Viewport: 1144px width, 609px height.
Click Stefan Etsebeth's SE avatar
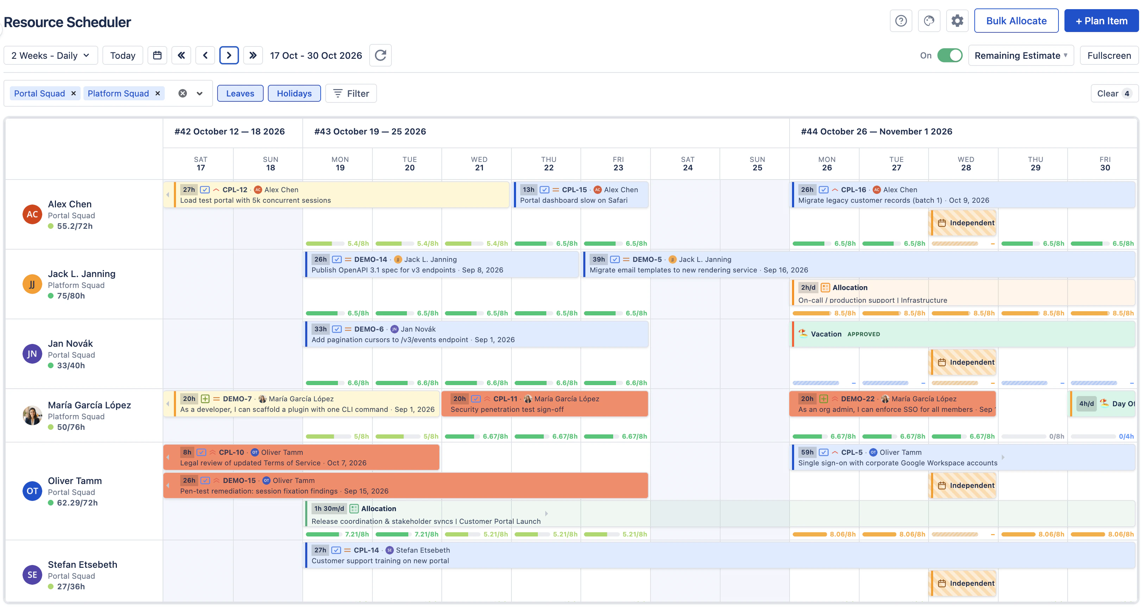pyautogui.click(x=32, y=575)
